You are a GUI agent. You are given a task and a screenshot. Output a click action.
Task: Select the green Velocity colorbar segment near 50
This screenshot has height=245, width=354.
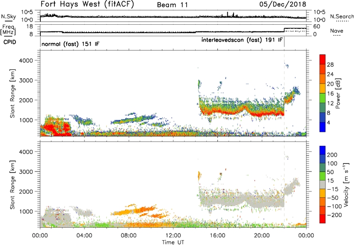point(323,176)
